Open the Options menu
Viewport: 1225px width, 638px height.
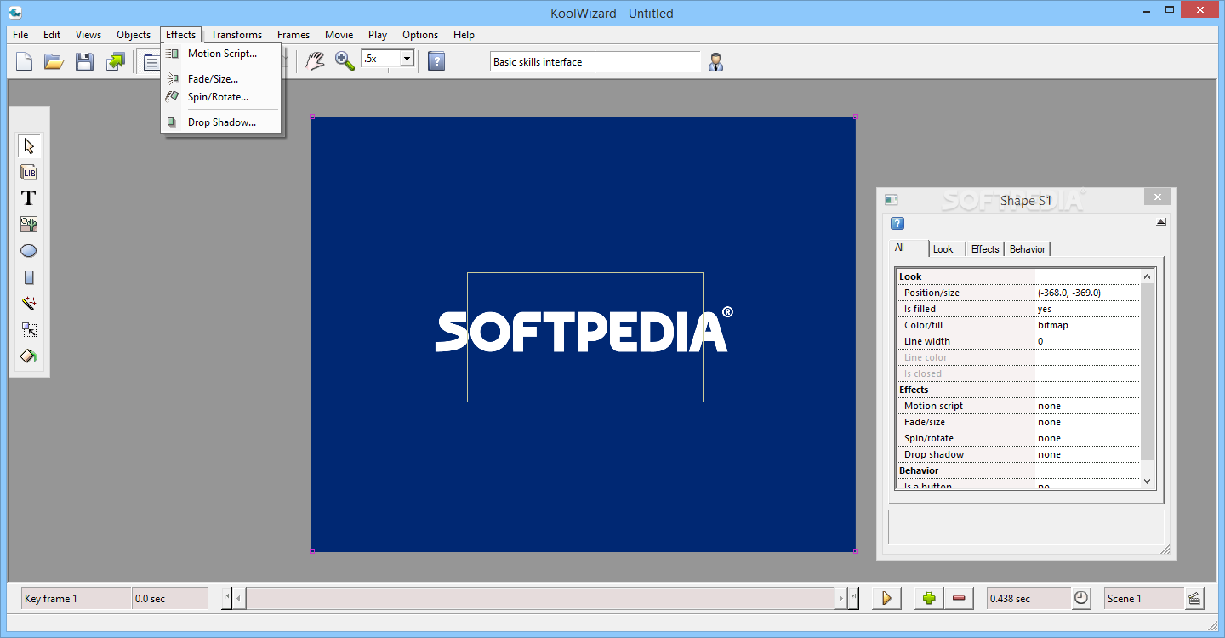click(420, 35)
